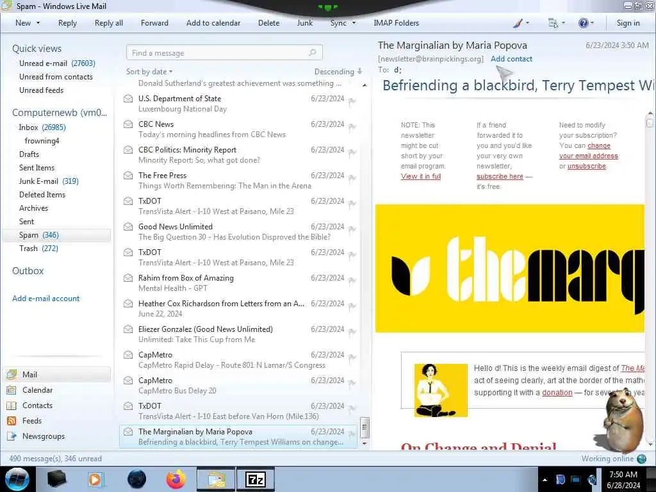Open the Feeds RSS icon
This screenshot has height=492, width=656.
[12, 421]
